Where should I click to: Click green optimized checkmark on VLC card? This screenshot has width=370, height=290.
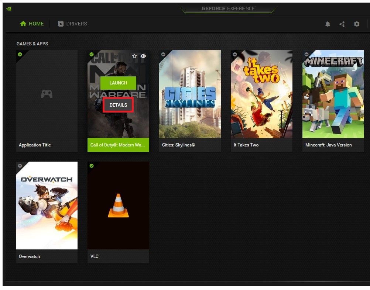click(92, 166)
